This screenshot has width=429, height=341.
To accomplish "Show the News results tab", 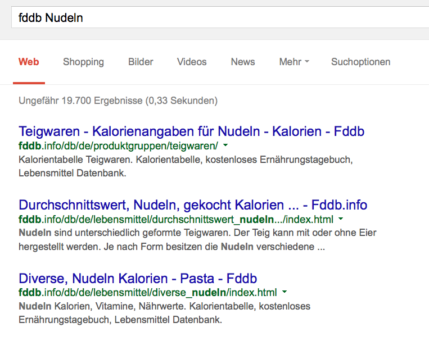I will [x=243, y=62].
